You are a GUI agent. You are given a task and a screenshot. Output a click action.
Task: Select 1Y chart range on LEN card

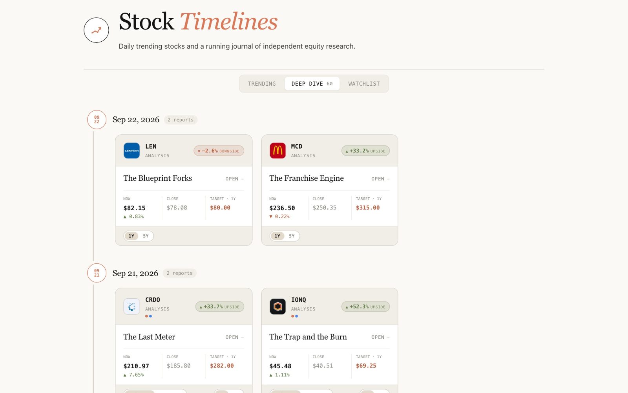tap(131, 236)
